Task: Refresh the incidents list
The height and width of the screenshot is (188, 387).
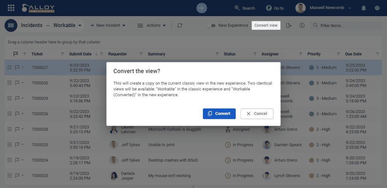Action: [x=180, y=26]
